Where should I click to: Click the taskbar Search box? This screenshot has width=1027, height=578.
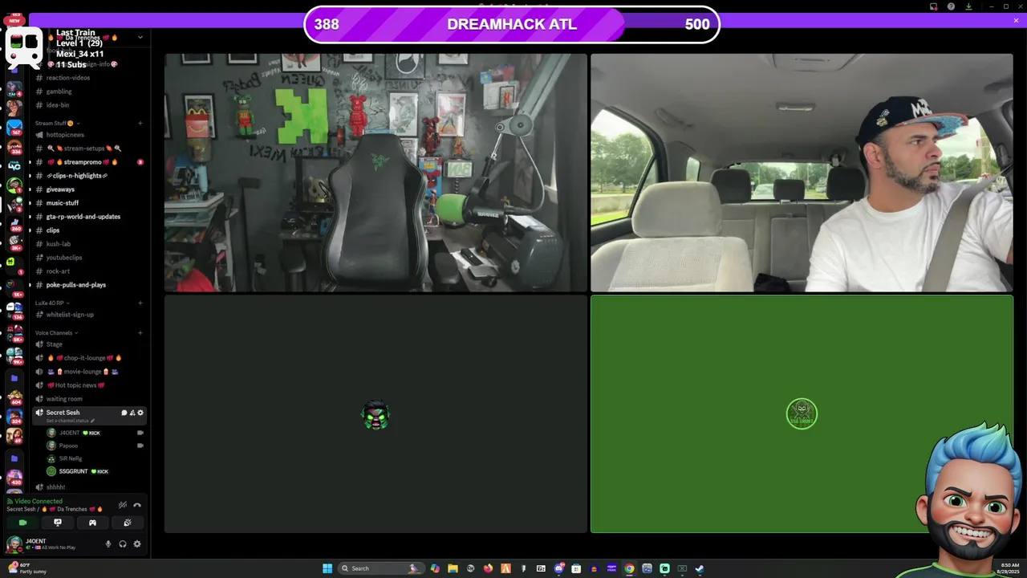(381, 568)
